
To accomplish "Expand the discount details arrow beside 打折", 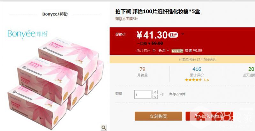I will tap(183, 34).
